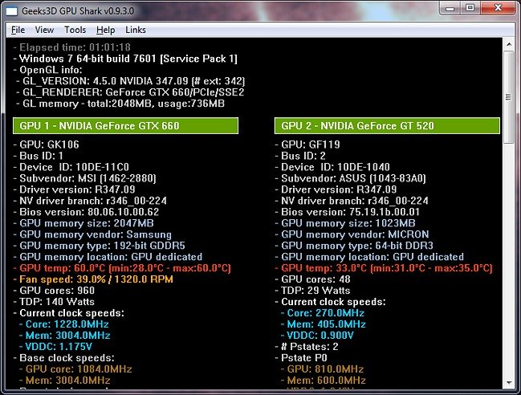The height and width of the screenshot is (395, 521).
Task: Click Mem: 3004.0MHz current clock
Action: point(65,336)
